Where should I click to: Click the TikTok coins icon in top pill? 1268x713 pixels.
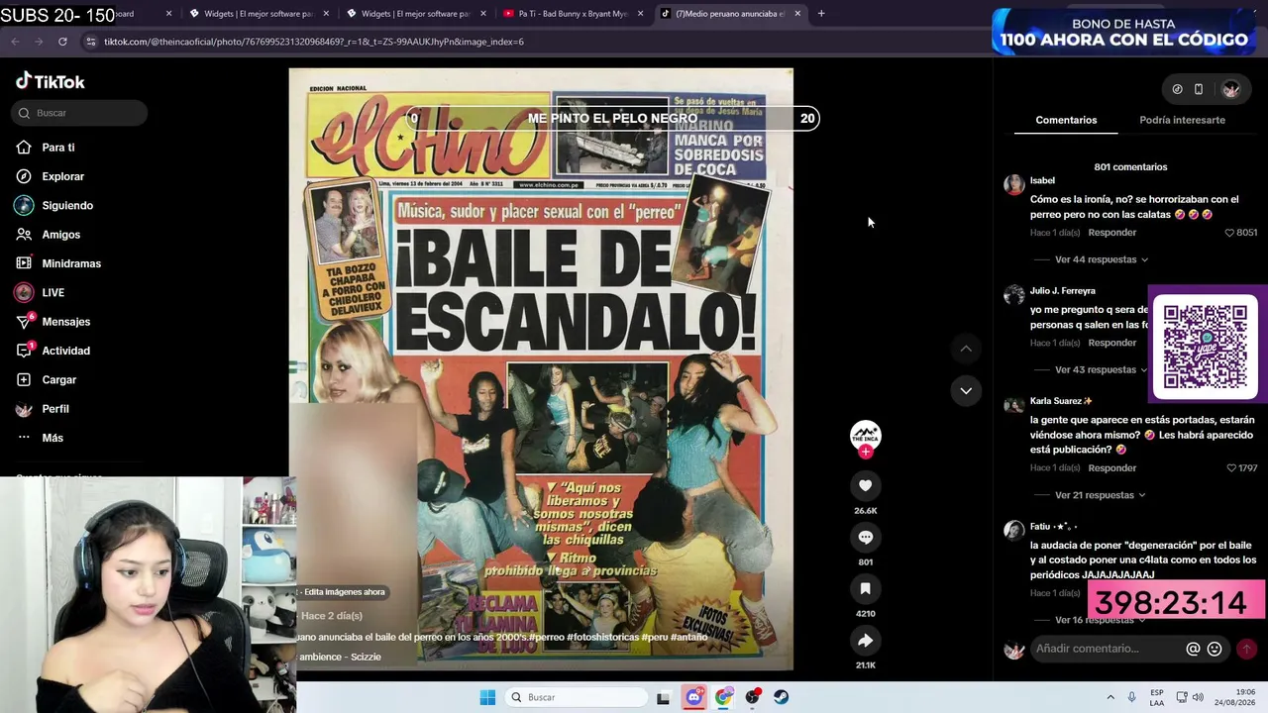click(1177, 89)
